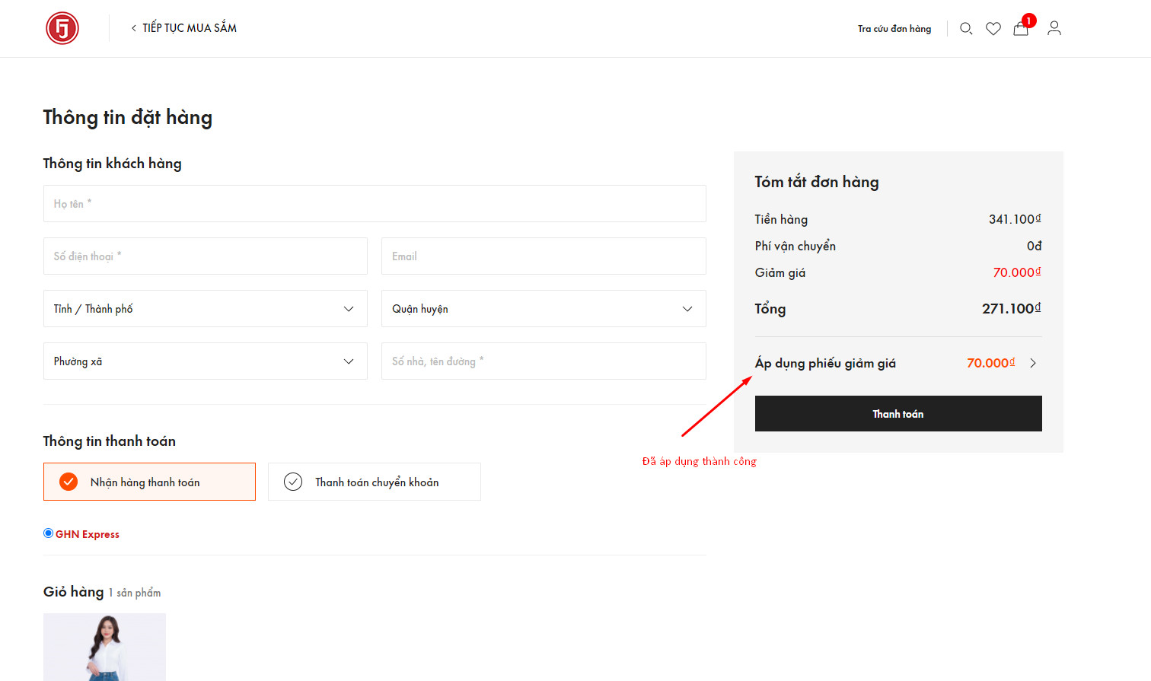
Task: Click the Phí vận chuyển value 0đ
Action: coord(1034,246)
